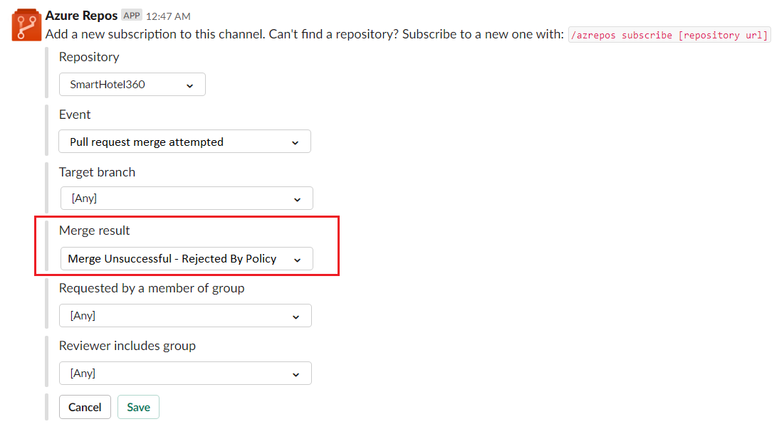Viewport: 784px width, 429px height.
Task: Open the Requested by a member of group dropdown
Action: point(185,315)
